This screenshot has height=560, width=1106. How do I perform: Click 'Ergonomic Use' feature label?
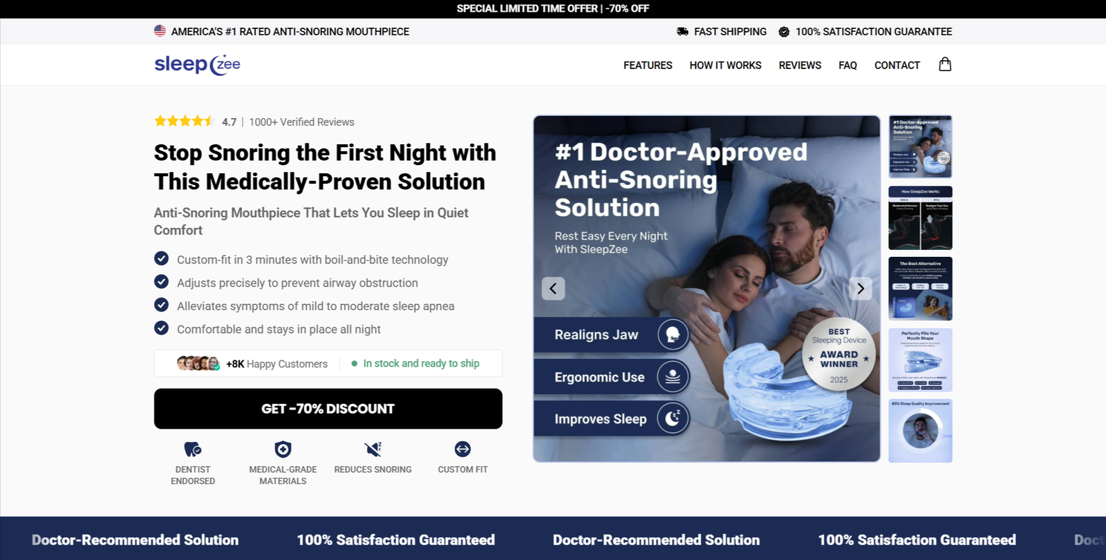click(x=599, y=377)
